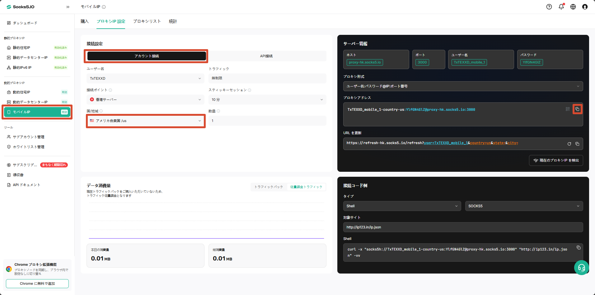Open notifications bell
Image resolution: width=595 pixels, height=295 pixels.
561,7
